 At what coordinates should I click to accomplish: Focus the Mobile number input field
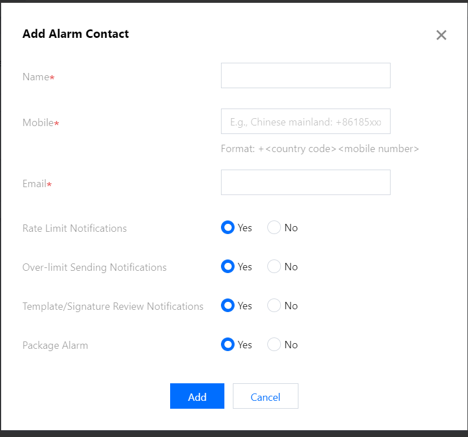click(306, 122)
